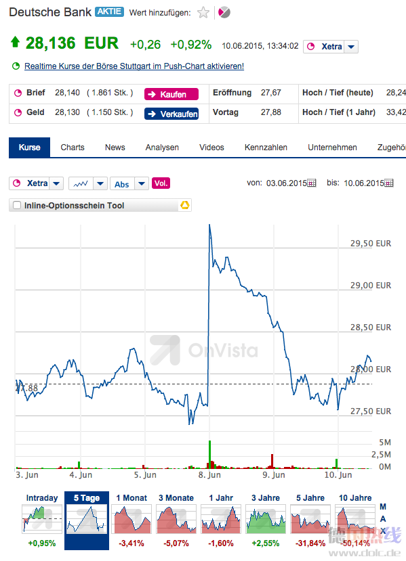Choose the 1 Monat chart thumbnail
406x561 pixels.
pyautogui.click(x=131, y=520)
